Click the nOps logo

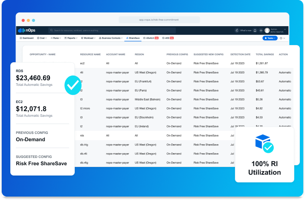point(27,30)
